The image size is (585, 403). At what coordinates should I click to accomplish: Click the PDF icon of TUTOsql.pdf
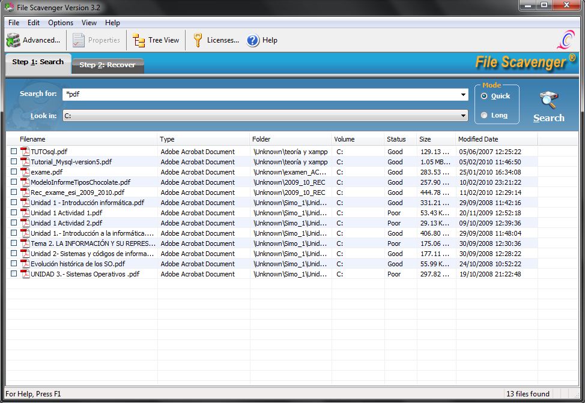25,152
